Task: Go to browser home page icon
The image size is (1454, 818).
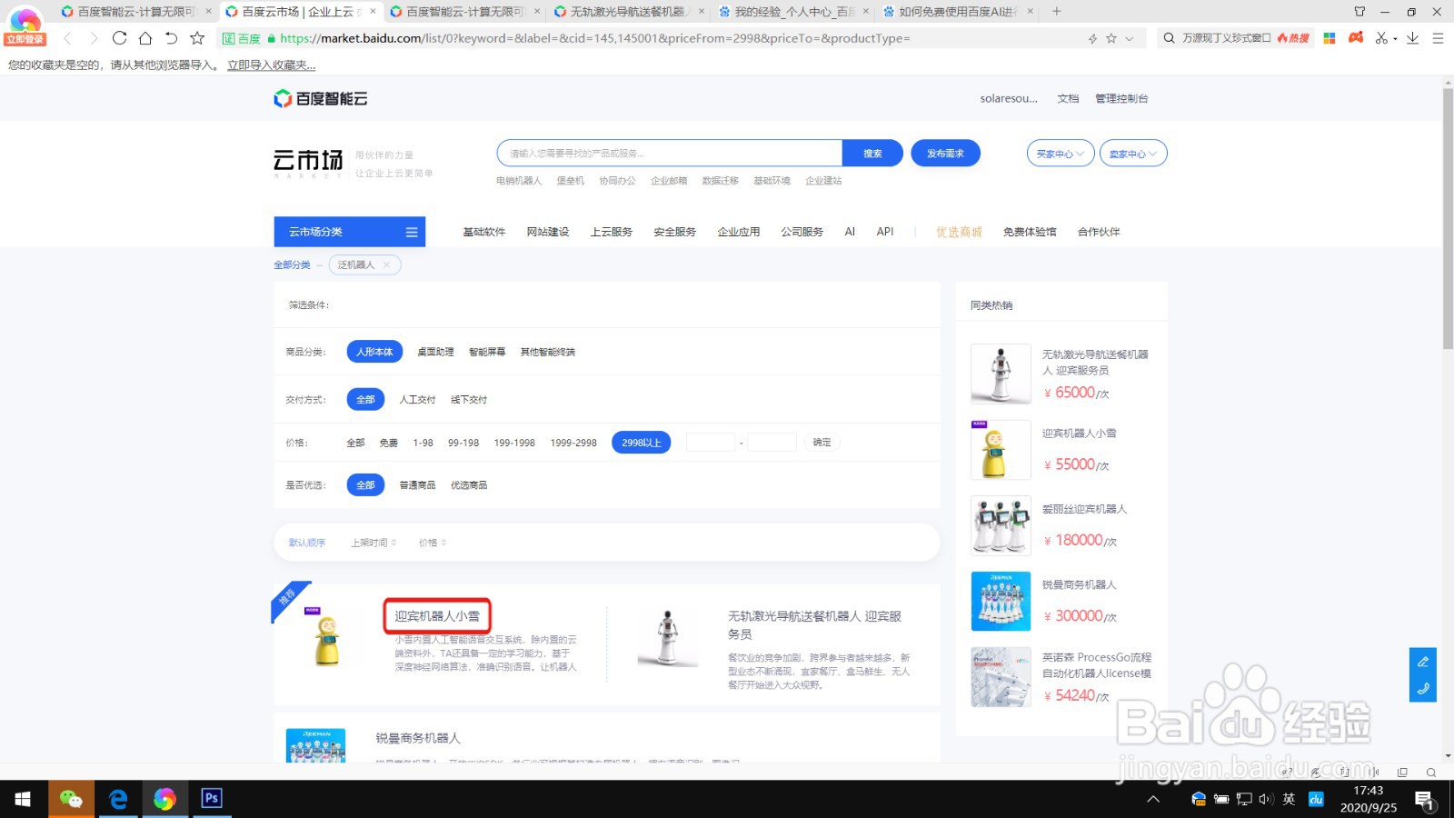Action: click(x=145, y=38)
